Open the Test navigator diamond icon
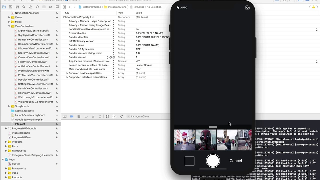The width and height of the screenshot is (320, 180). [x=37, y=7]
